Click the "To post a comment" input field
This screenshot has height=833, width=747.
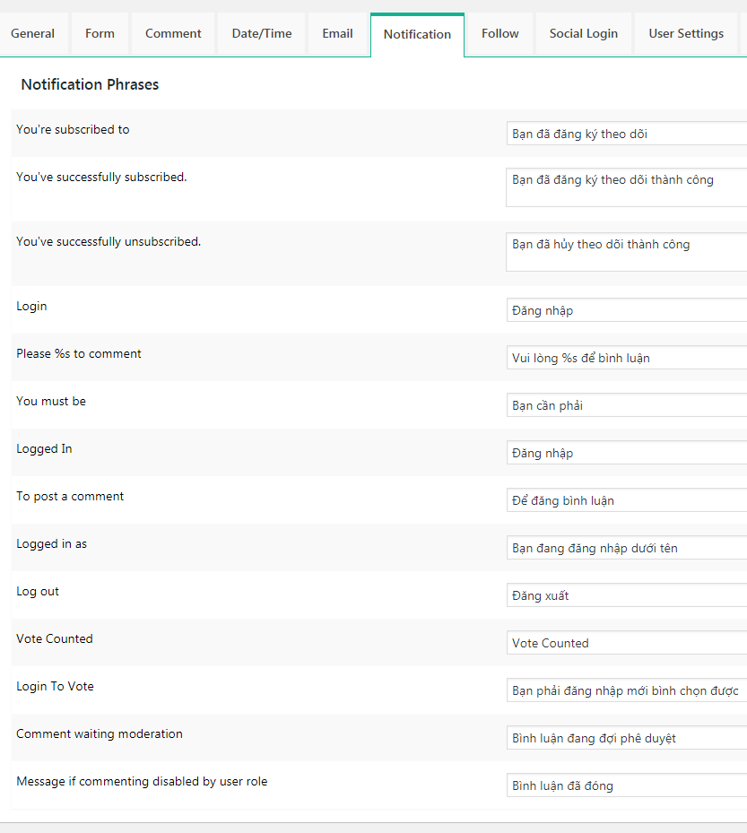[625, 499]
